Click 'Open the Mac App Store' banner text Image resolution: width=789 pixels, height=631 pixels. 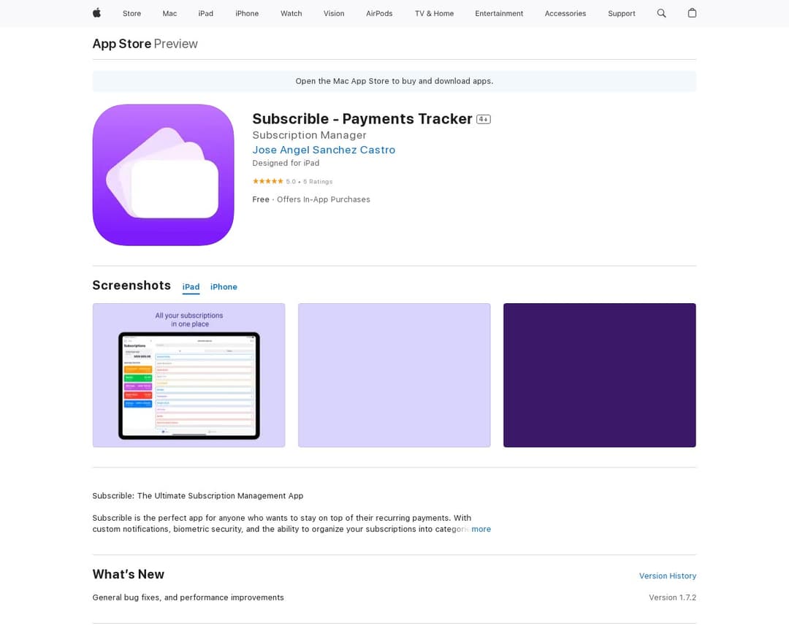tap(394, 81)
